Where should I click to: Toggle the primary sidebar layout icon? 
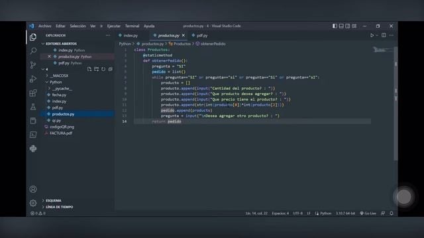click(x=335, y=26)
